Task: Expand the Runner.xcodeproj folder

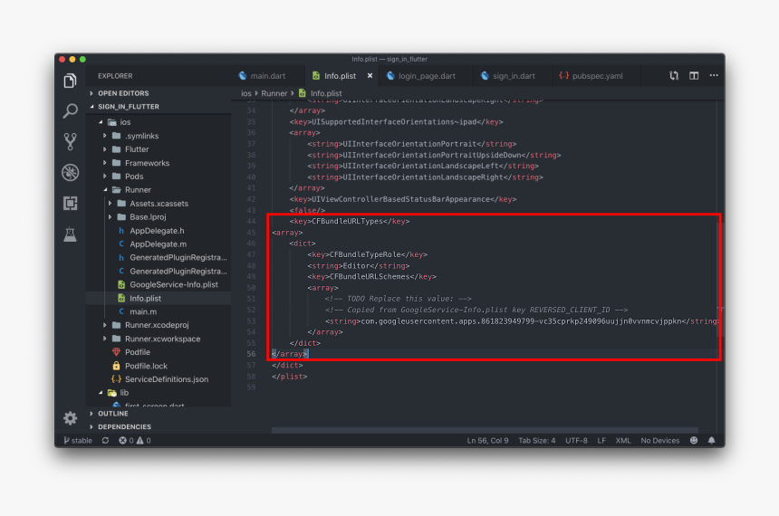Action: (159, 325)
